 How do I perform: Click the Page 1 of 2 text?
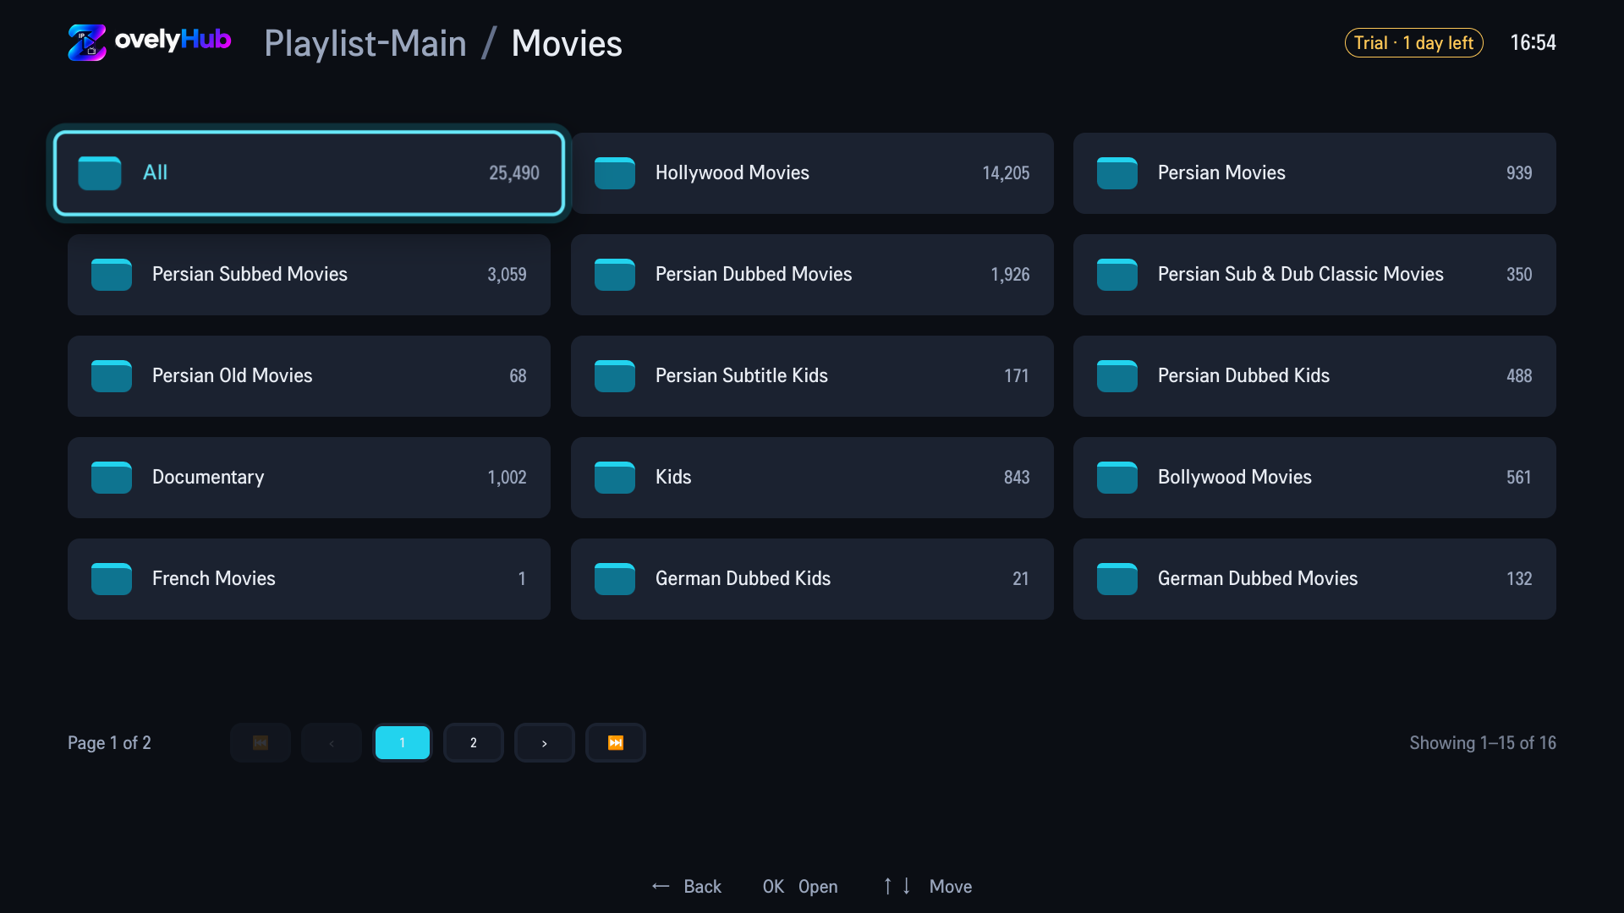coord(109,743)
